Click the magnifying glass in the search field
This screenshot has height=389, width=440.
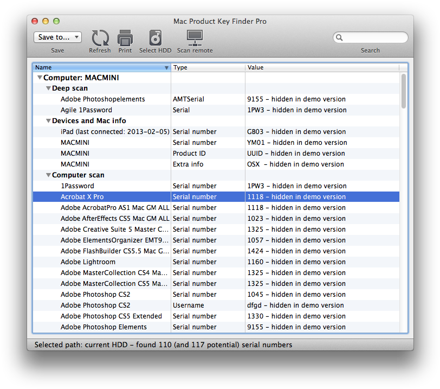[339, 37]
